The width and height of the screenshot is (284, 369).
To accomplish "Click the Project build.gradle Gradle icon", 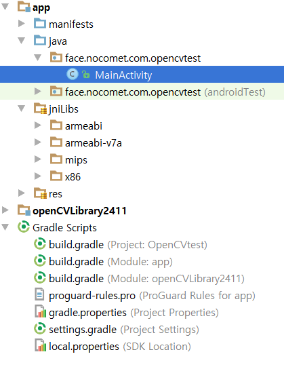I will click(x=40, y=244).
